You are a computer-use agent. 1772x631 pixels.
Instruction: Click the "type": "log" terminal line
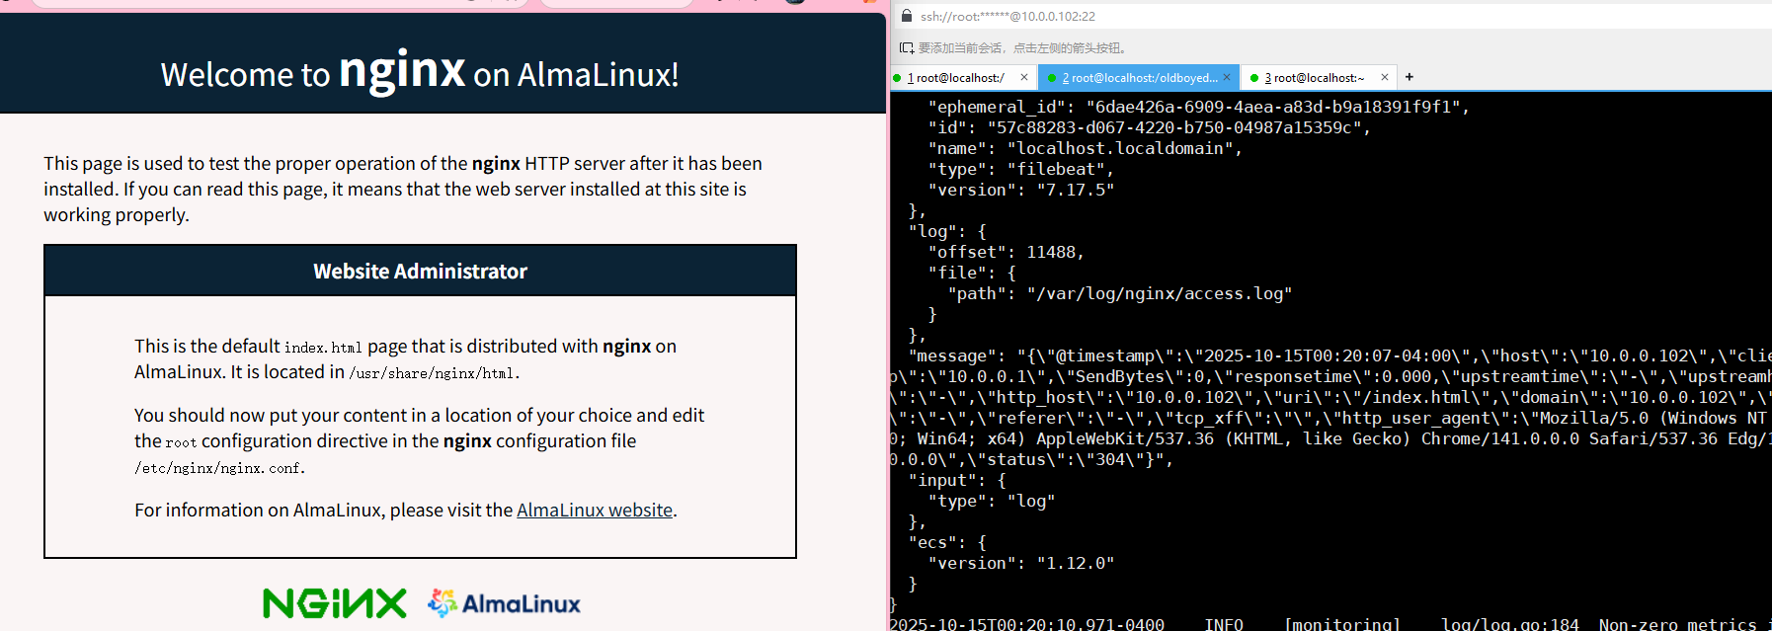[991, 501]
